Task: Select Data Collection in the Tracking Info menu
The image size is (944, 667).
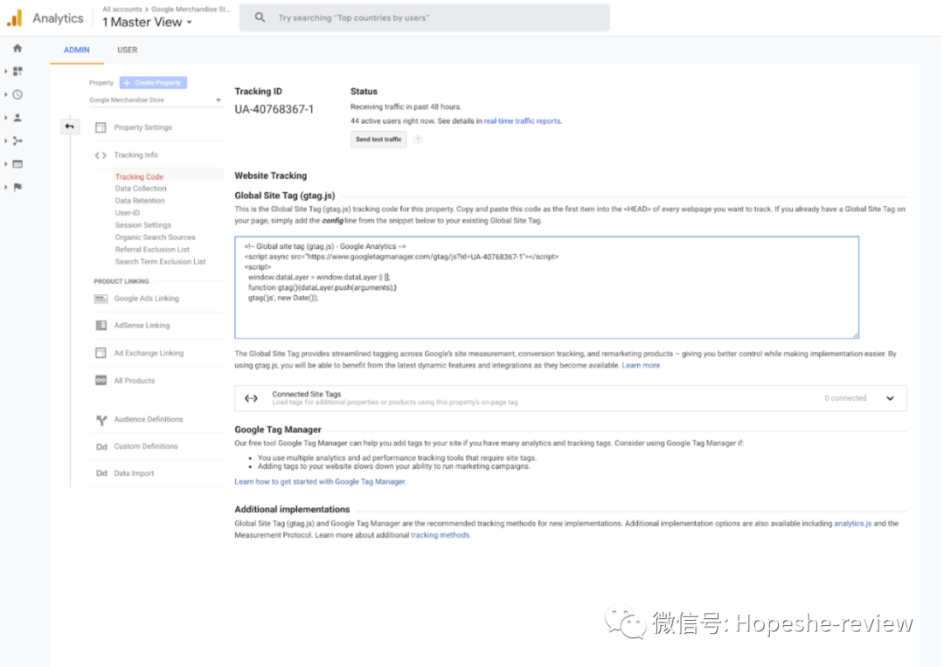Action: [141, 188]
